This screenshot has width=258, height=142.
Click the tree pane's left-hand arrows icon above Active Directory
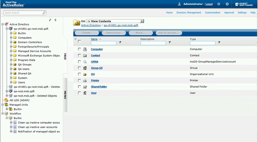tap(50, 20)
